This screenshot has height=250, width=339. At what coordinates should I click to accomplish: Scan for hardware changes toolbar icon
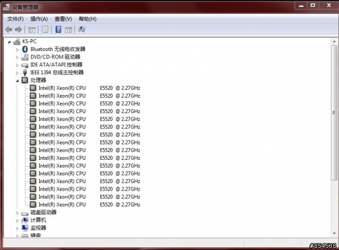point(82,29)
